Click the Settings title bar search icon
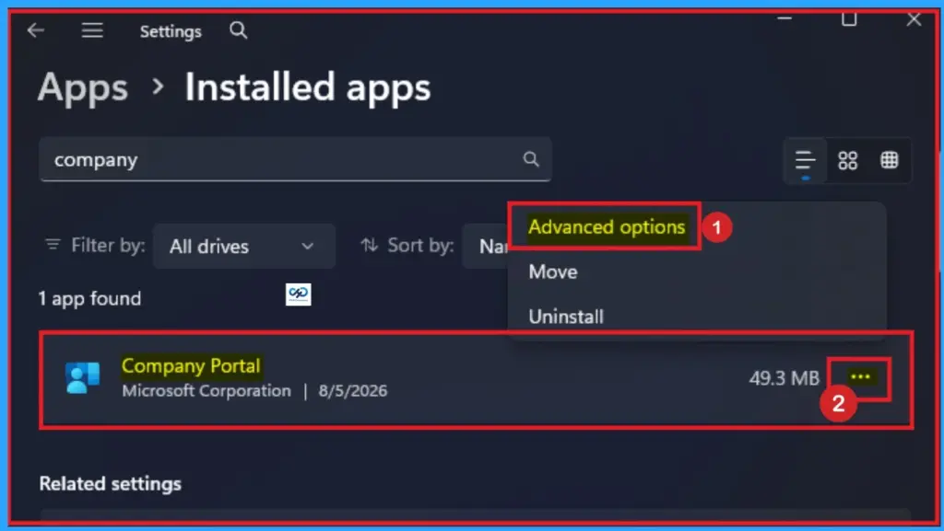Image resolution: width=944 pixels, height=531 pixels. pos(239,30)
